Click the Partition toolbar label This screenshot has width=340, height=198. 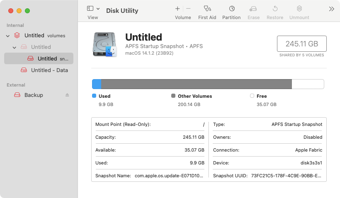click(x=231, y=17)
